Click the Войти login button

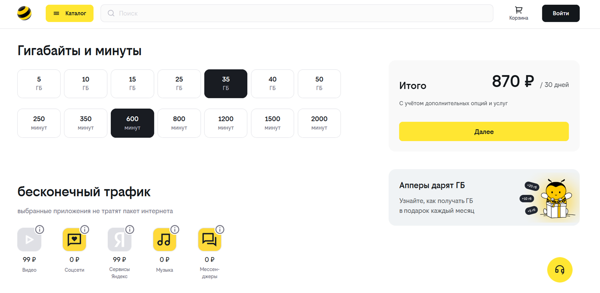(x=561, y=13)
